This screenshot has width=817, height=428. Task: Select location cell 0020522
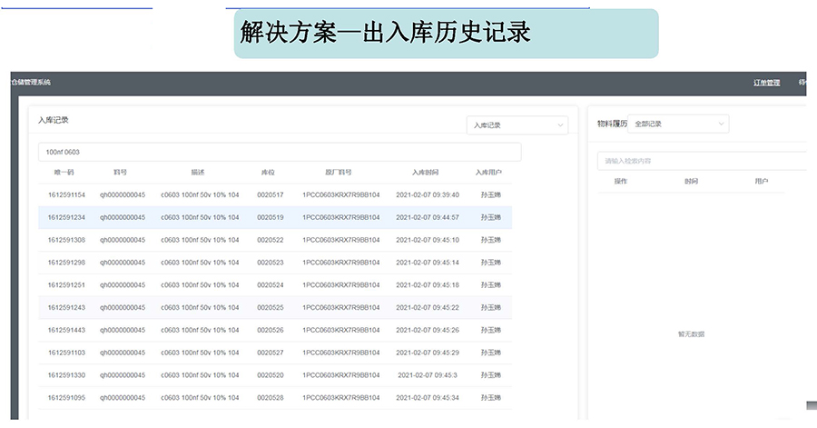click(270, 240)
